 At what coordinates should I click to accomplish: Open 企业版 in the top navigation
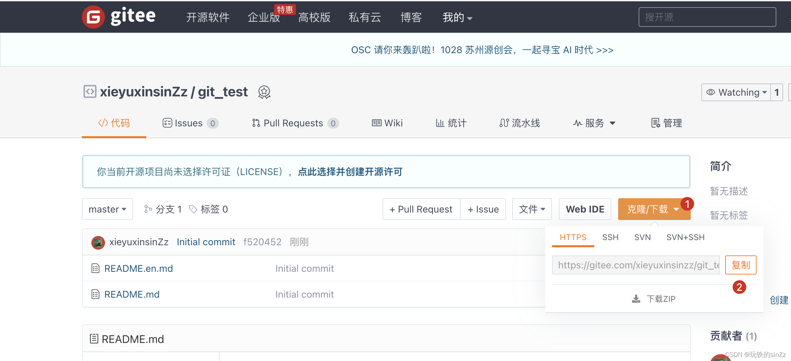pyautogui.click(x=264, y=17)
